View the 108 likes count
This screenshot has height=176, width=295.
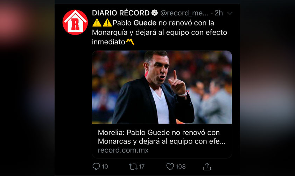pos(181,167)
